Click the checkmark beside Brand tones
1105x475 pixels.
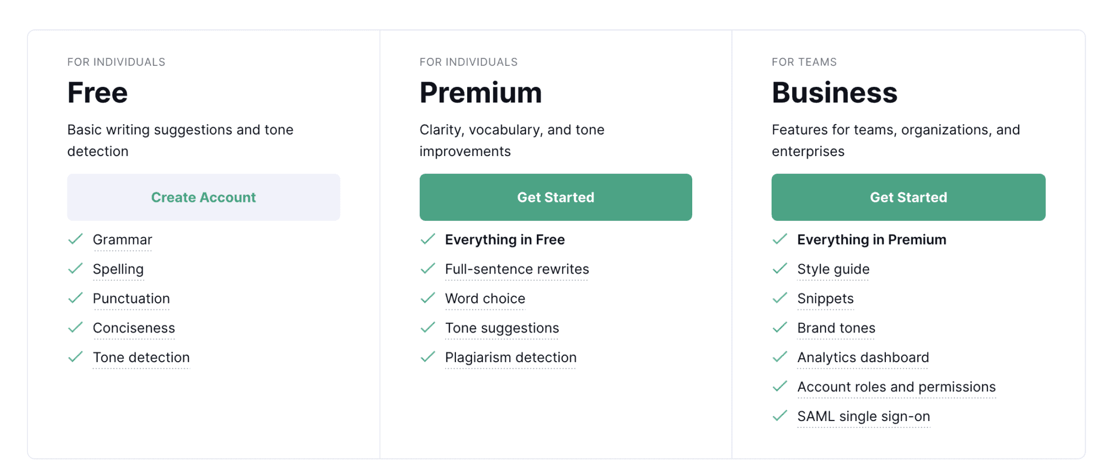(x=780, y=328)
